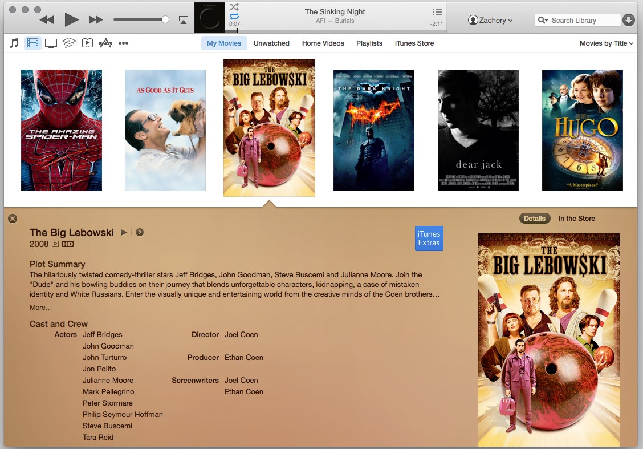Open the options arrow beside The Big Lebowski

click(140, 232)
